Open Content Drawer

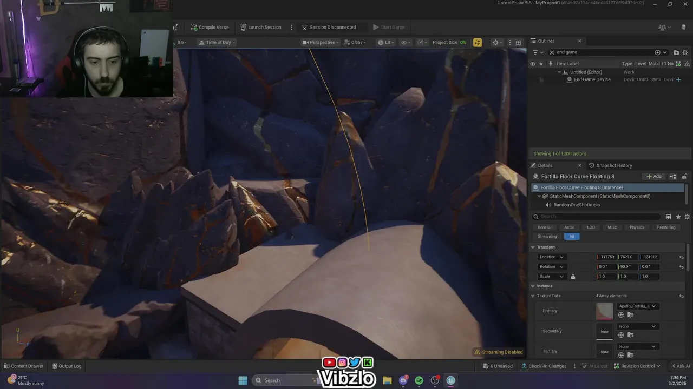click(x=24, y=366)
